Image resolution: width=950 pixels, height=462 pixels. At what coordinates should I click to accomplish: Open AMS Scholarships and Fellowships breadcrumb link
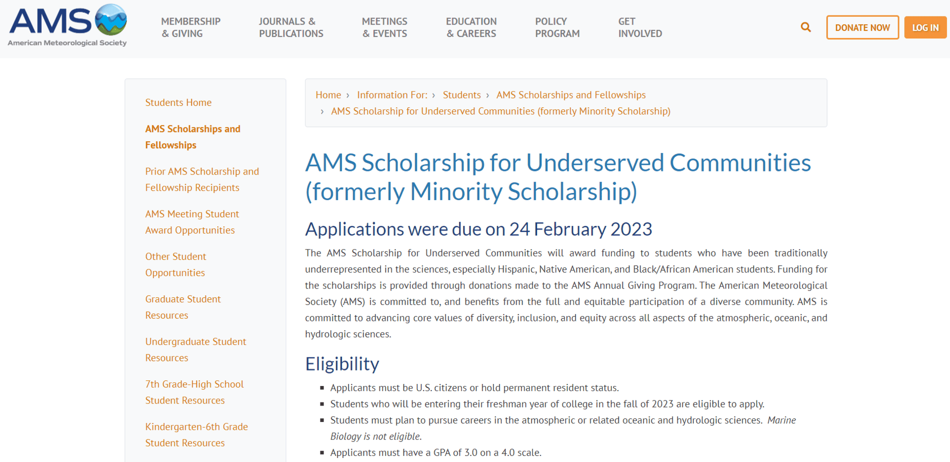tap(571, 95)
